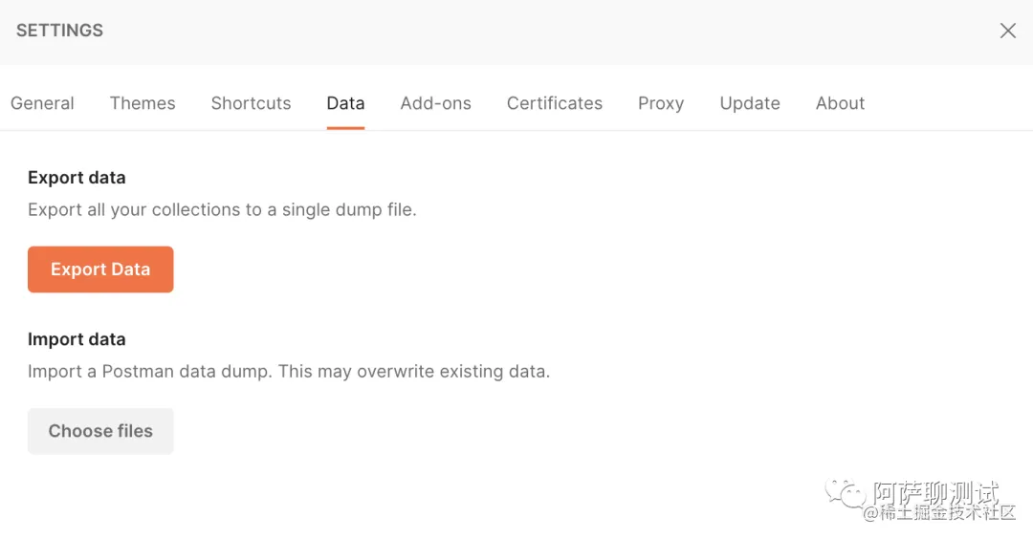Select the Data tab
This screenshot has height=539, width=1033.
pyautogui.click(x=345, y=103)
